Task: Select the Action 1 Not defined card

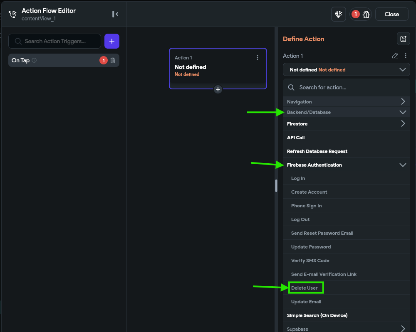Action: [218, 69]
